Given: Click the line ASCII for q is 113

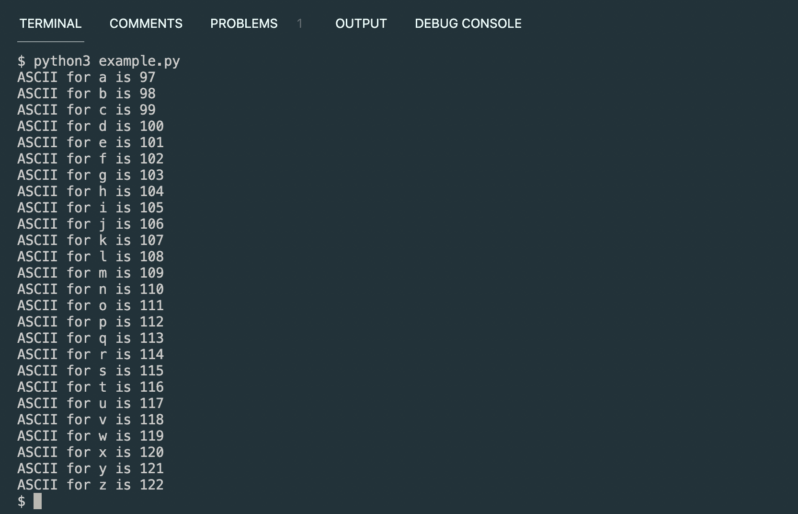Looking at the screenshot, I should tap(91, 338).
